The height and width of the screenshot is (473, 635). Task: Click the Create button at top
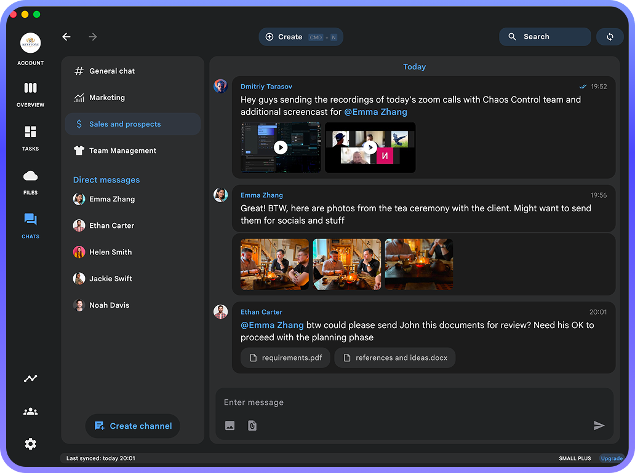[301, 37]
